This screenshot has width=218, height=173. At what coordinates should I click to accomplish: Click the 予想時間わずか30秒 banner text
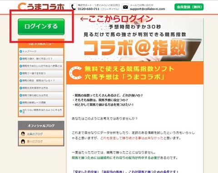click(135, 27)
